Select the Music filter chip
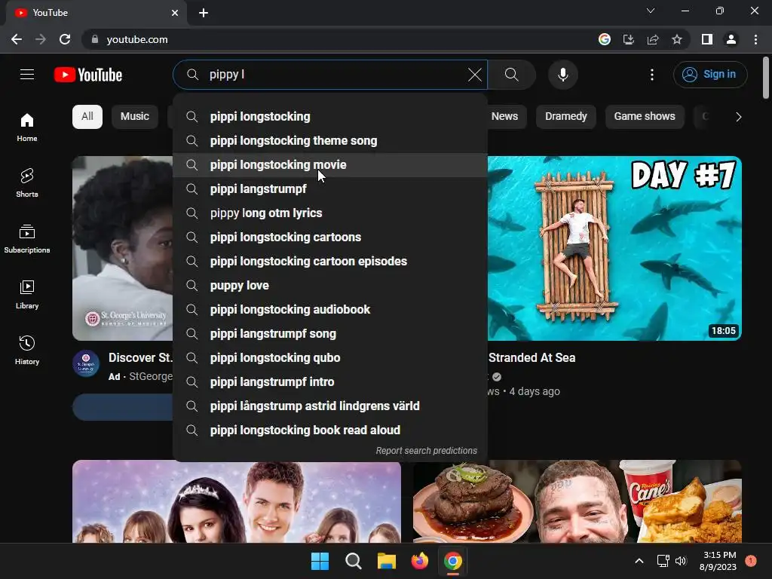This screenshot has width=772, height=579. tap(135, 117)
